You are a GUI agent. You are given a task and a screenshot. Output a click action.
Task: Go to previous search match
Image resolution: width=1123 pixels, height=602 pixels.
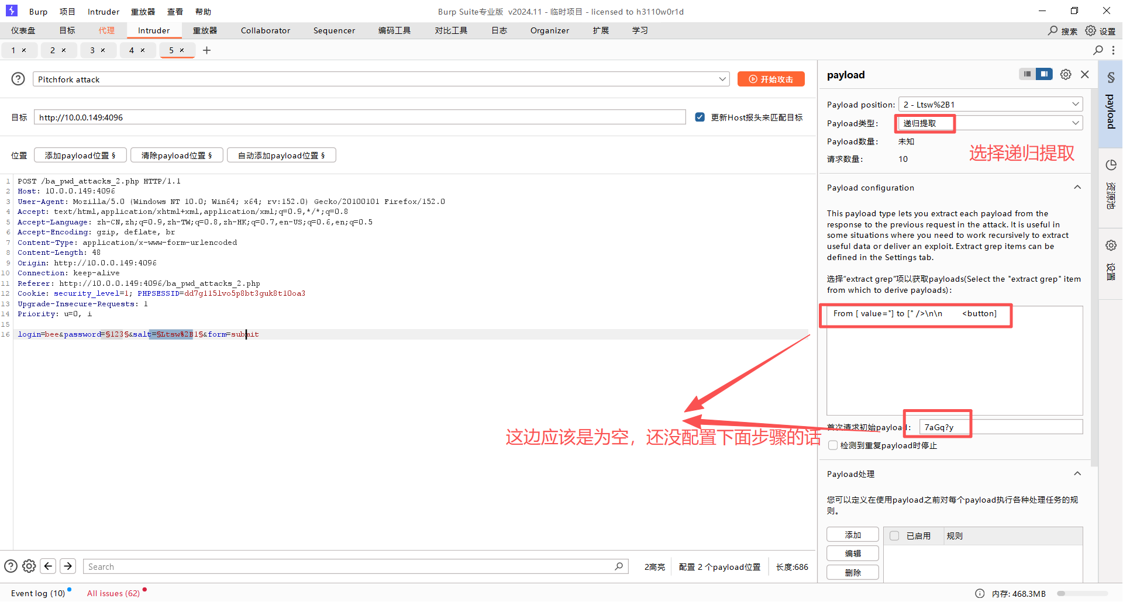click(49, 566)
